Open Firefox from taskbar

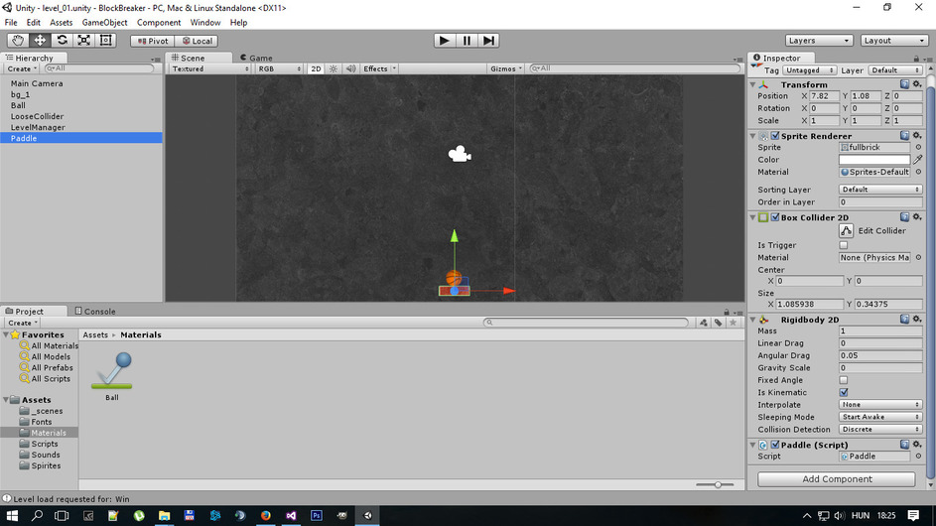pyautogui.click(x=266, y=515)
